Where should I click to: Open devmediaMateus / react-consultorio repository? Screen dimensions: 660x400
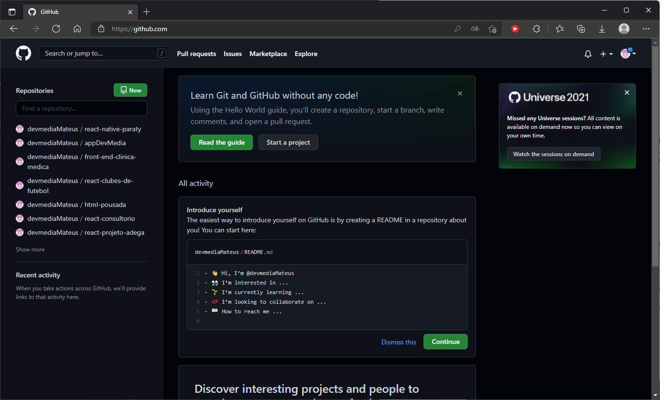[x=81, y=218]
